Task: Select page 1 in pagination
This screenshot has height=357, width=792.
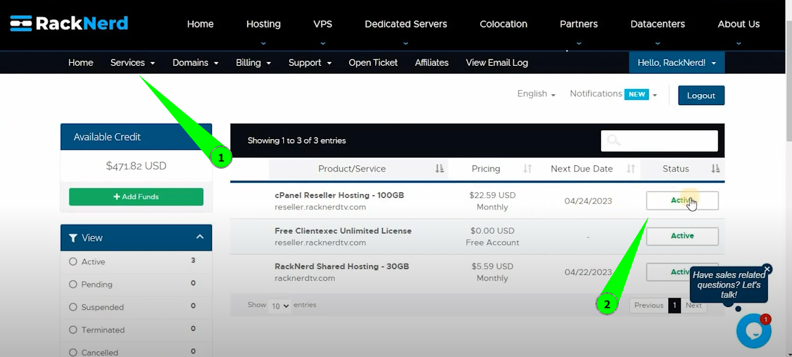Action: point(674,306)
